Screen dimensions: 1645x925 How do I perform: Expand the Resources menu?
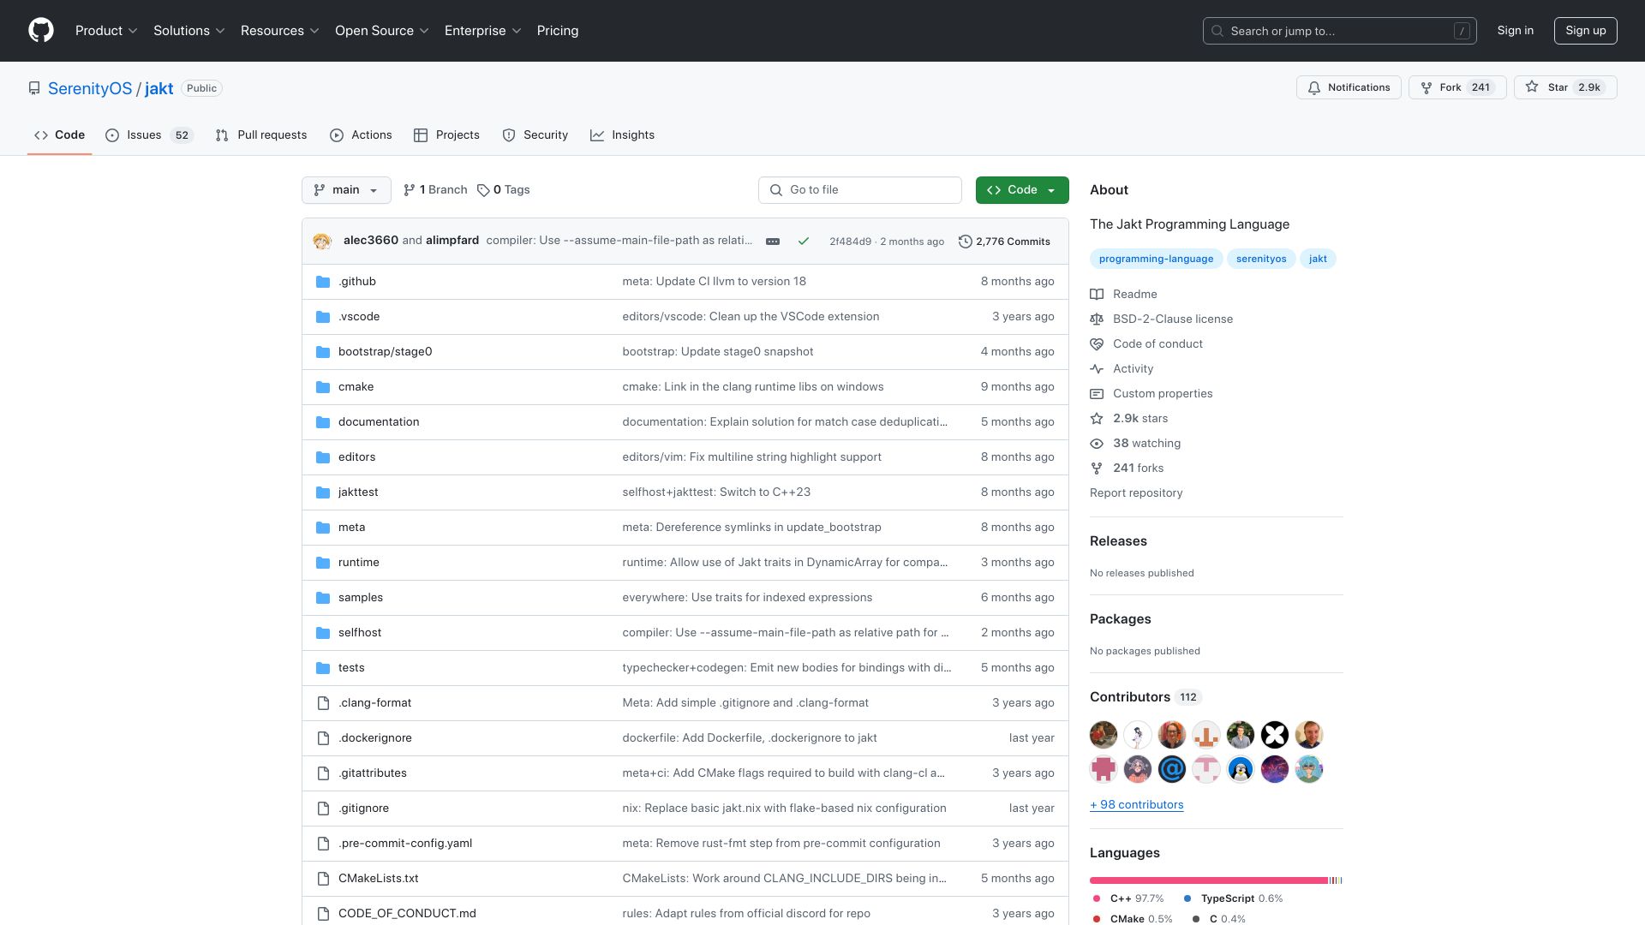(x=280, y=31)
